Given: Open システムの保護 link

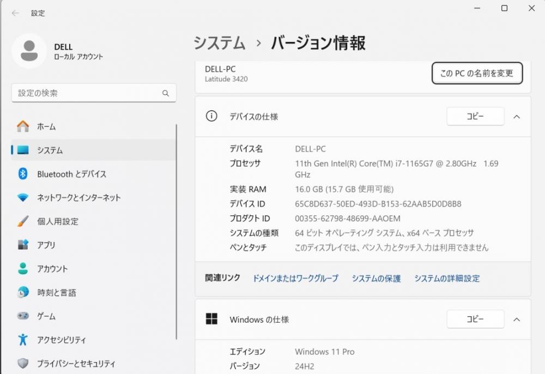Looking at the screenshot, I should pyautogui.click(x=376, y=278).
